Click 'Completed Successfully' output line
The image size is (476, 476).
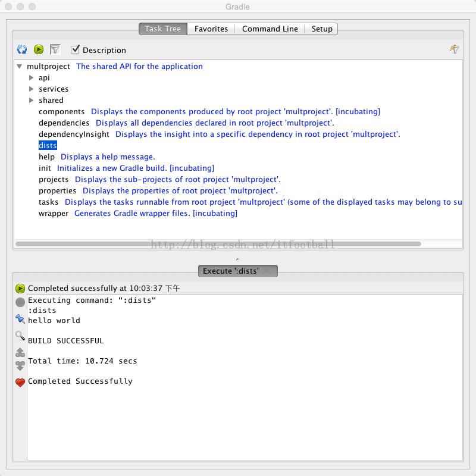tap(80, 381)
